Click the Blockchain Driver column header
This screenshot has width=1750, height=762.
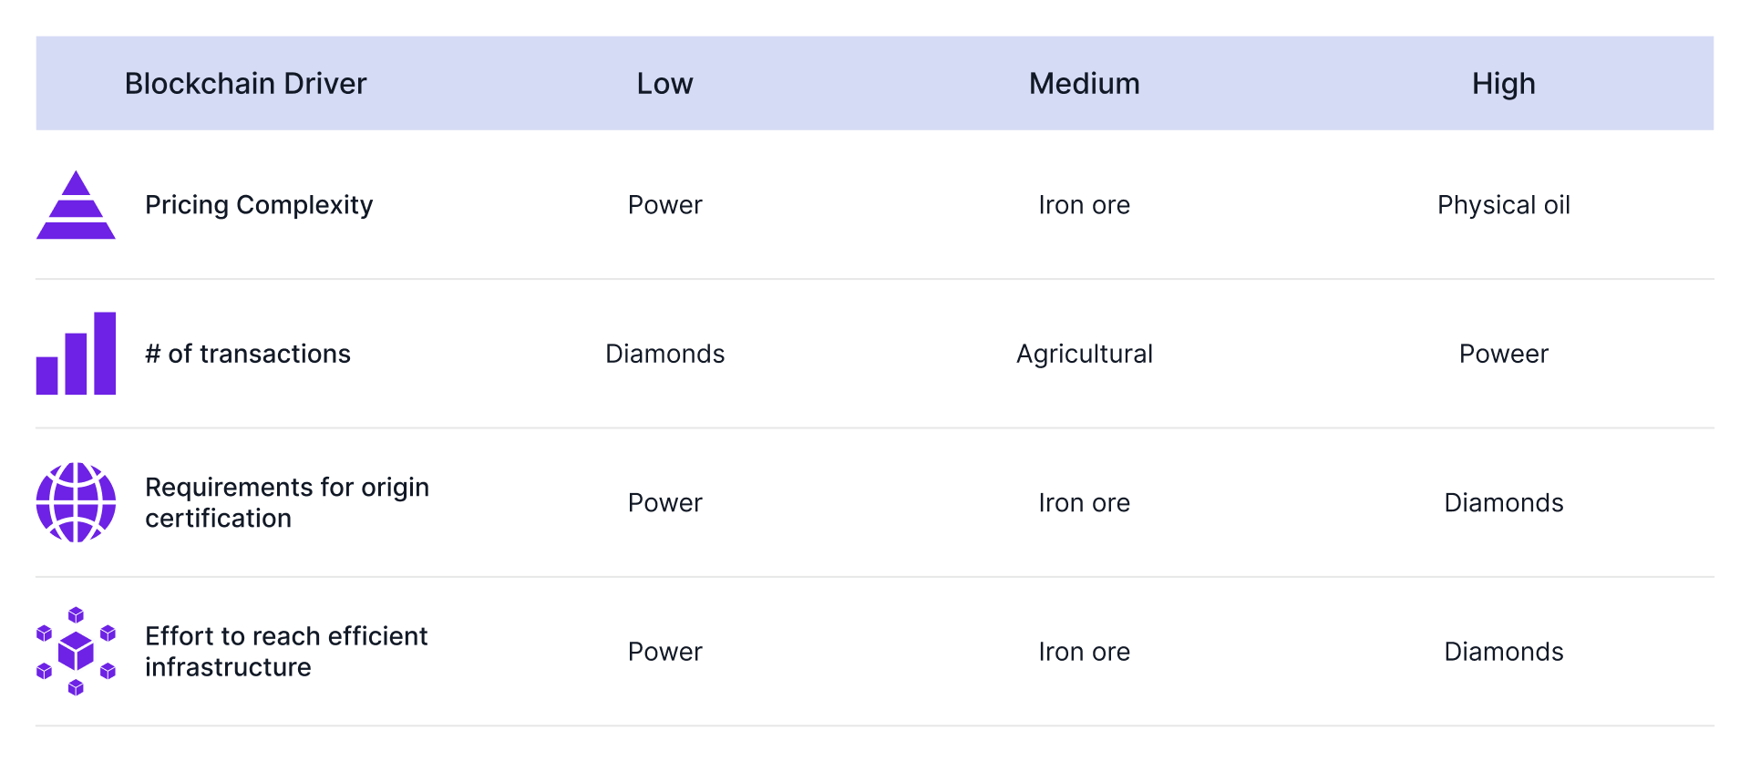245,84
